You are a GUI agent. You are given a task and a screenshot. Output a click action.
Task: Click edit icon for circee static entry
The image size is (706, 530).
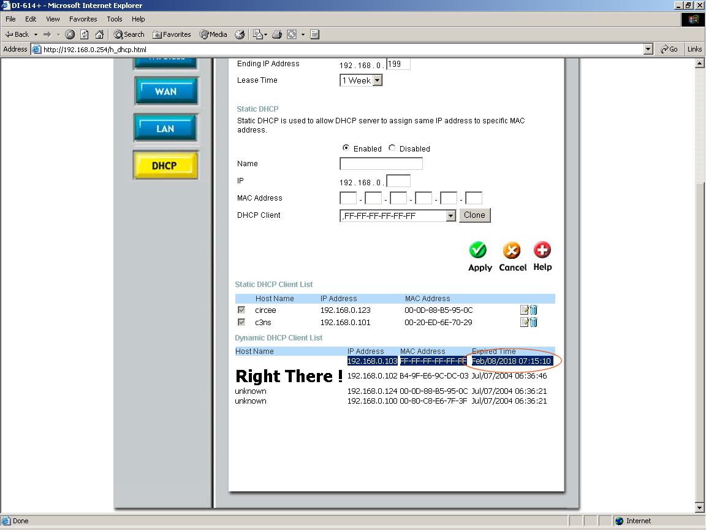[525, 310]
